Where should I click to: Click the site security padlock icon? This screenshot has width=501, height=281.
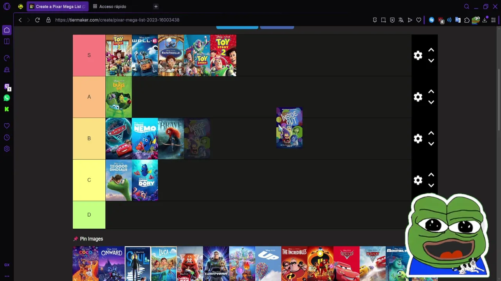coord(49,20)
